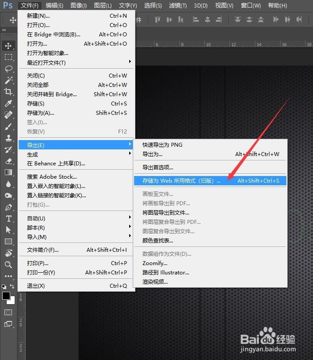The image size is (313, 360).
Task: Choose Zoomify... in export submenu
Action: pyautogui.click(x=210, y=263)
